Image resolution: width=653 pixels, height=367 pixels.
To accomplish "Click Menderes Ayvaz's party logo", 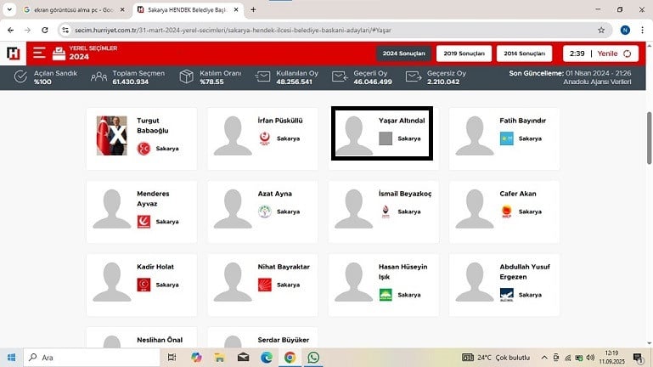I will tap(144, 222).
